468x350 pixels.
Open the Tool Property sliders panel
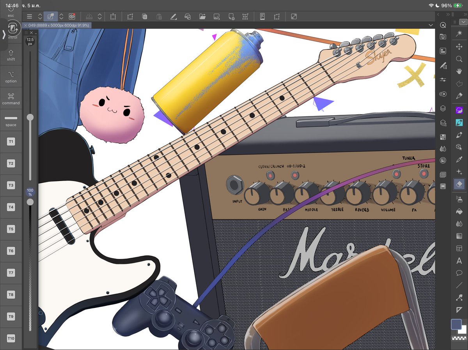(x=443, y=79)
